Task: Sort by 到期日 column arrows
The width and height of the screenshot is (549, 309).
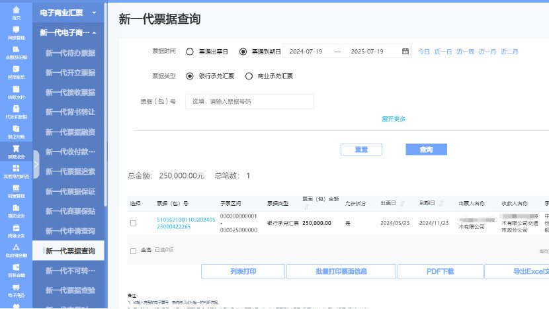Action: 441,203
